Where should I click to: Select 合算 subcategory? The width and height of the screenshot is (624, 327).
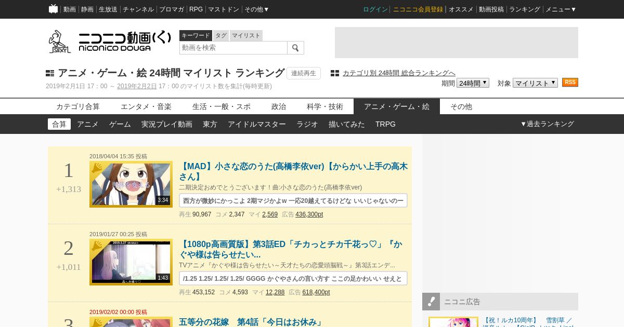click(x=59, y=124)
